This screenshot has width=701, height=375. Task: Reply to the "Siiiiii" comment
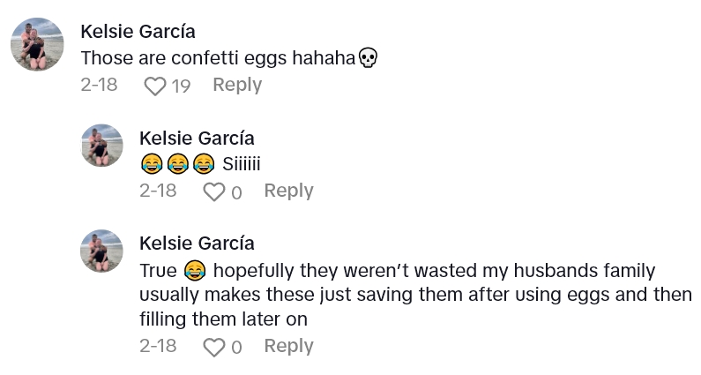[288, 191]
